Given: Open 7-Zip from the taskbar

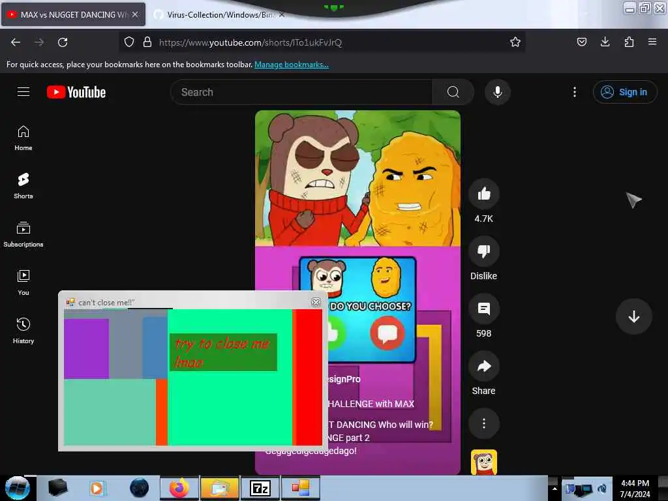Looking at the screenshot, I should click(260, 488).
